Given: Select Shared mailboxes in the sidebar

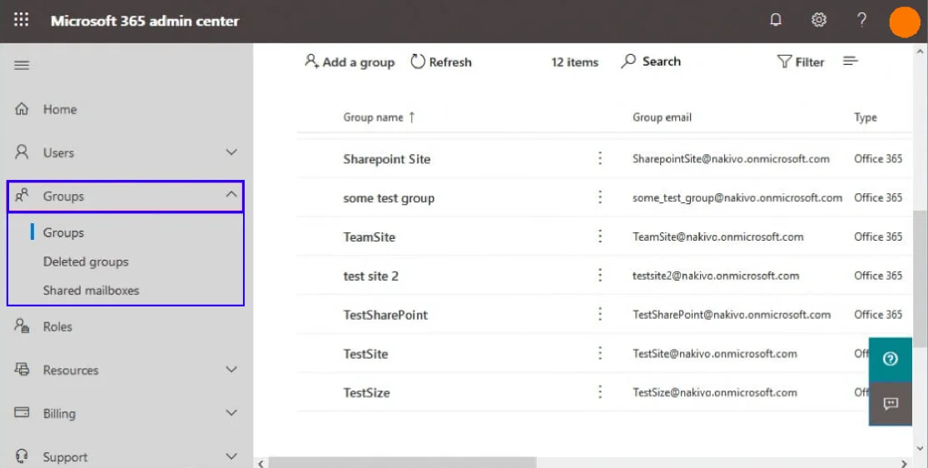Looking at the screenshot, I should pos(91,291).
